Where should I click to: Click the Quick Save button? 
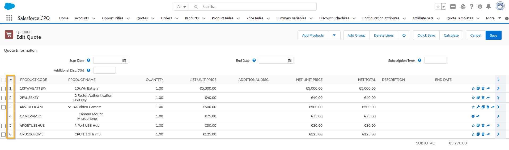[426, 35]
